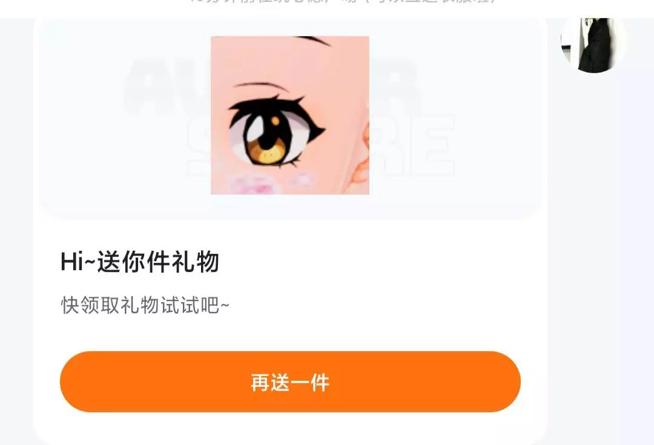Click the white space below the subtitle text

290,333
